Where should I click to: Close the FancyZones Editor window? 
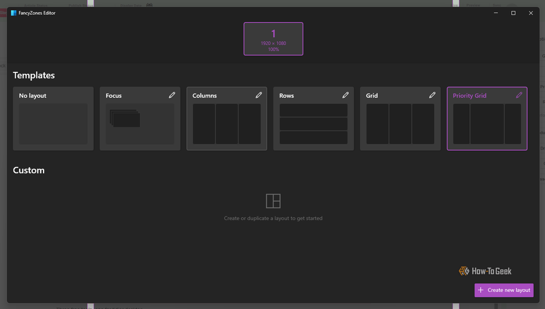(531, 13)
